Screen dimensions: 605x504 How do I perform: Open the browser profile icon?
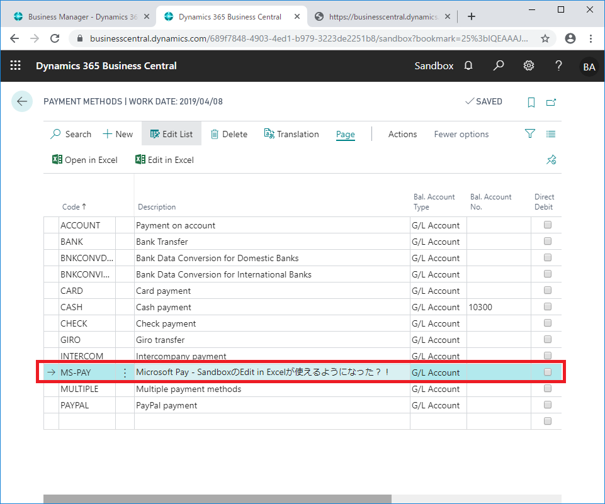570,38
